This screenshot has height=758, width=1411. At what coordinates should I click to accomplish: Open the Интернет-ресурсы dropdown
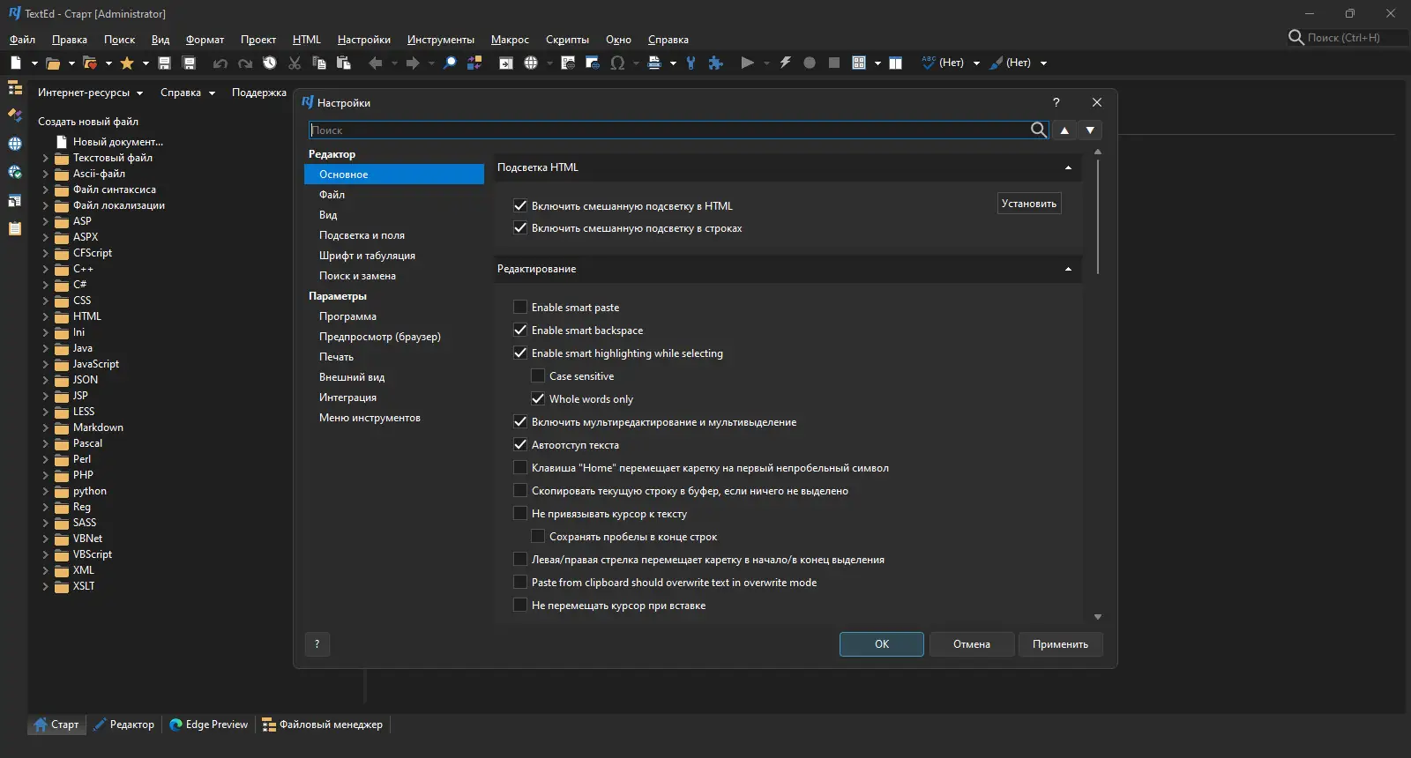[90, 93]
